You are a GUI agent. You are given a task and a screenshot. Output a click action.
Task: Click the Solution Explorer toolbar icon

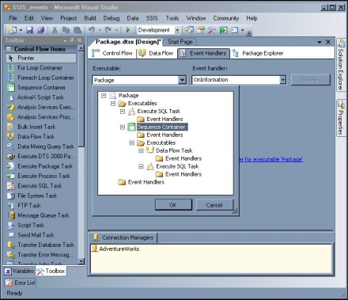click(x=189, y=30)
